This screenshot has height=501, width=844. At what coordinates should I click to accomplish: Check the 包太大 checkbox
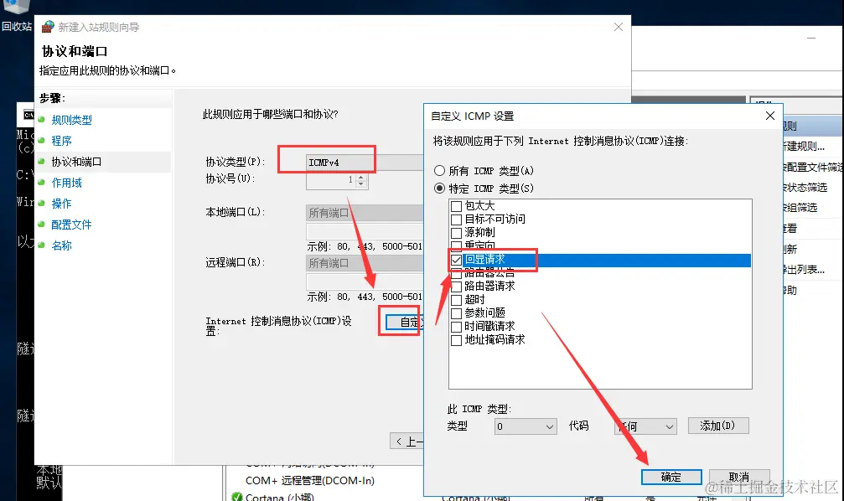456,206
